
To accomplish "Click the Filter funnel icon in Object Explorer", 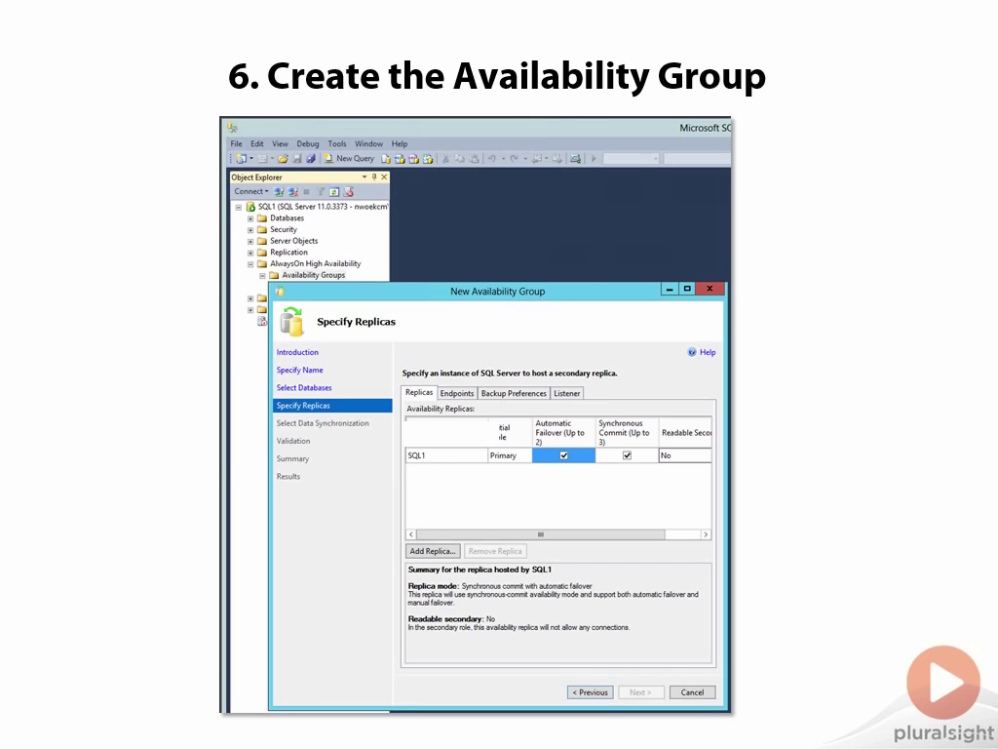I will tap(321, 192).
